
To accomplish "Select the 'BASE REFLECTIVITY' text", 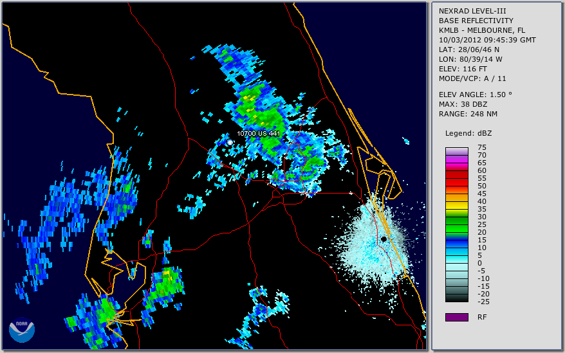I will [476, 21].
